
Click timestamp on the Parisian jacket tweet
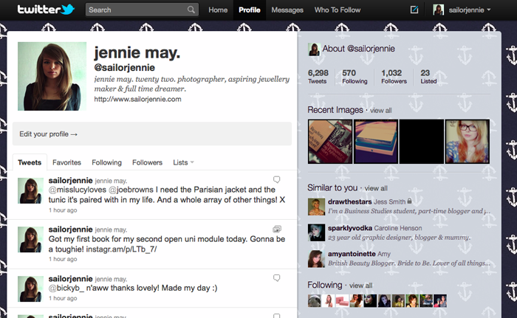coord(63,210)
